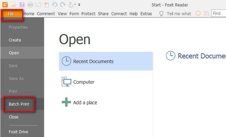Screen dimensions: 226x137
Task: Click the Tell me what search field
Action: pos(179,14)
